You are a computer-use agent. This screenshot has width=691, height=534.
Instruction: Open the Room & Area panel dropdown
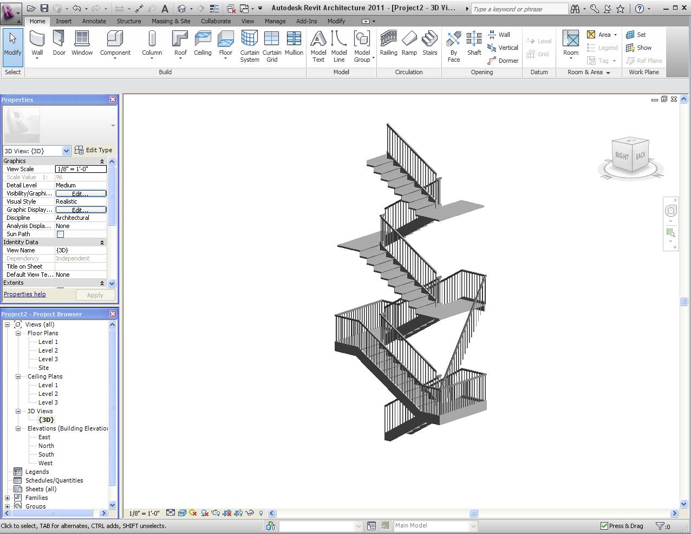pyautogui.click(x=589, y=72)
